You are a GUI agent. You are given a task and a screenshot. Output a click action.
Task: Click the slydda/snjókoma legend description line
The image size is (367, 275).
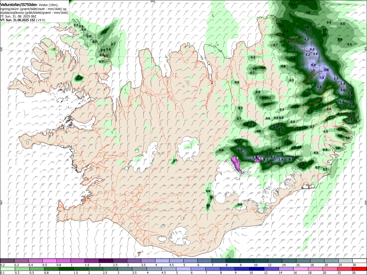(34, 13)
